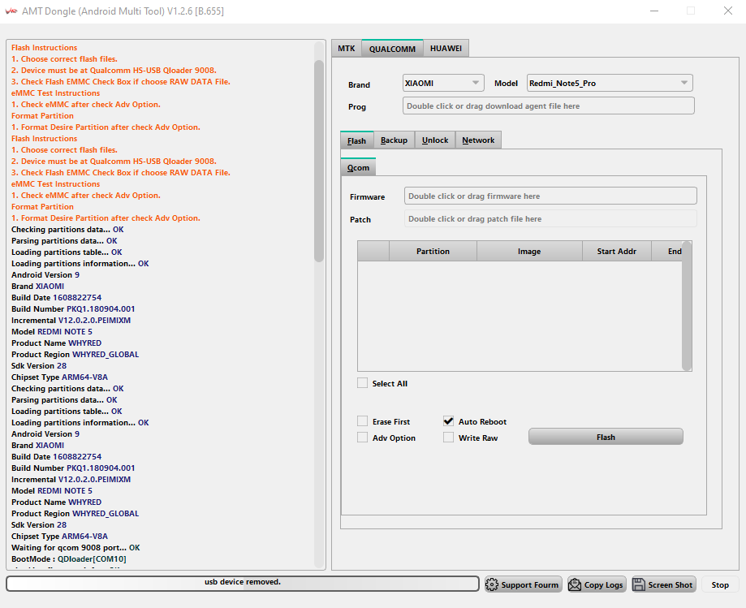Switch to the HUAWEI tab

pos(446,49)
